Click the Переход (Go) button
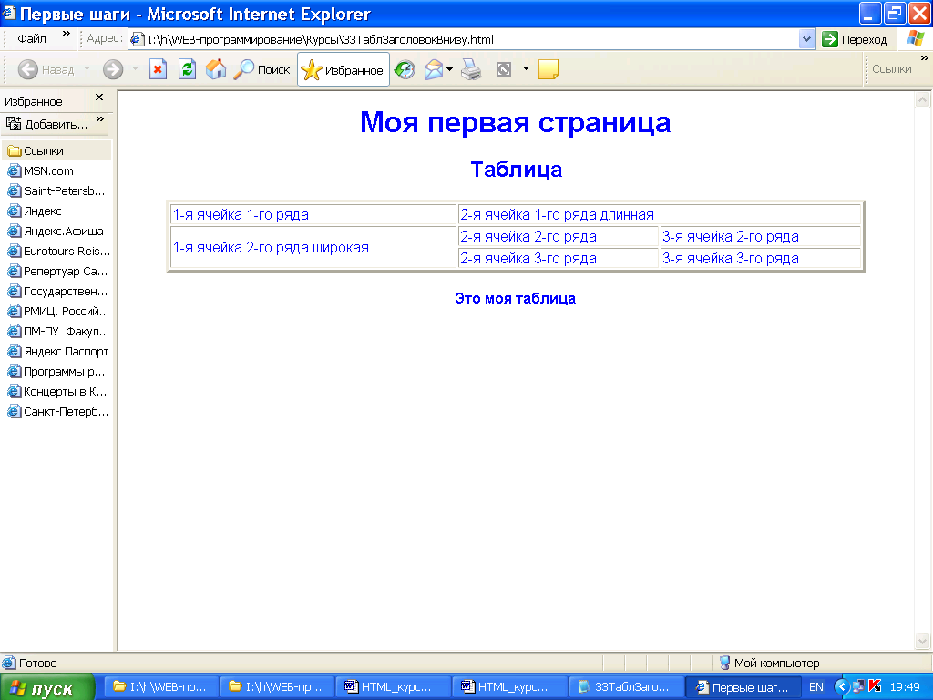Screen dimensions: 933x700 click(x=855, y=40)
